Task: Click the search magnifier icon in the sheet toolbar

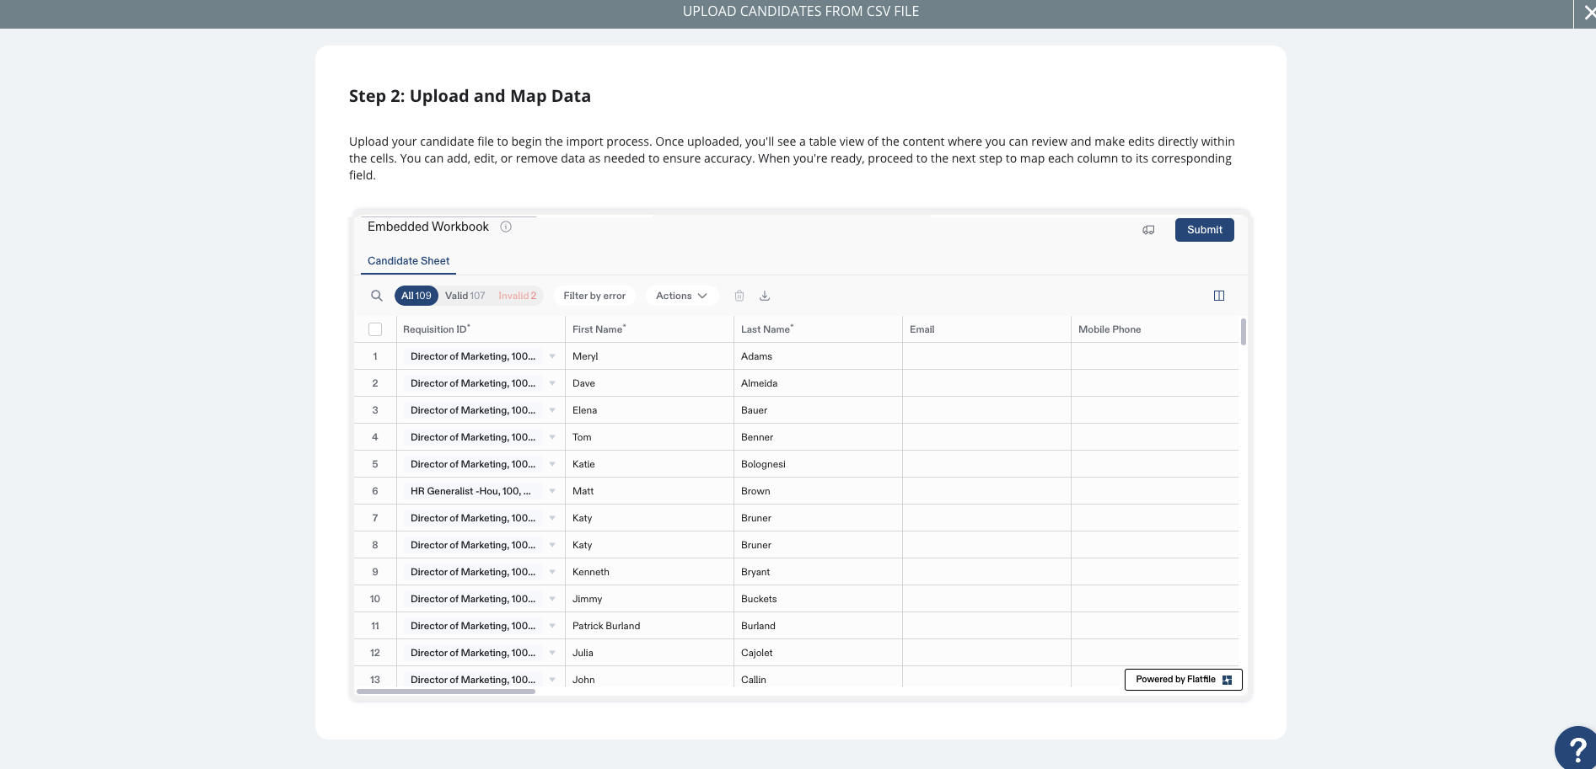Action: [x=377, y=296]
